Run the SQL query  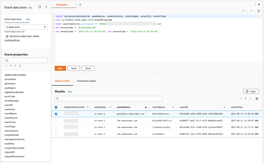point(60,68)
